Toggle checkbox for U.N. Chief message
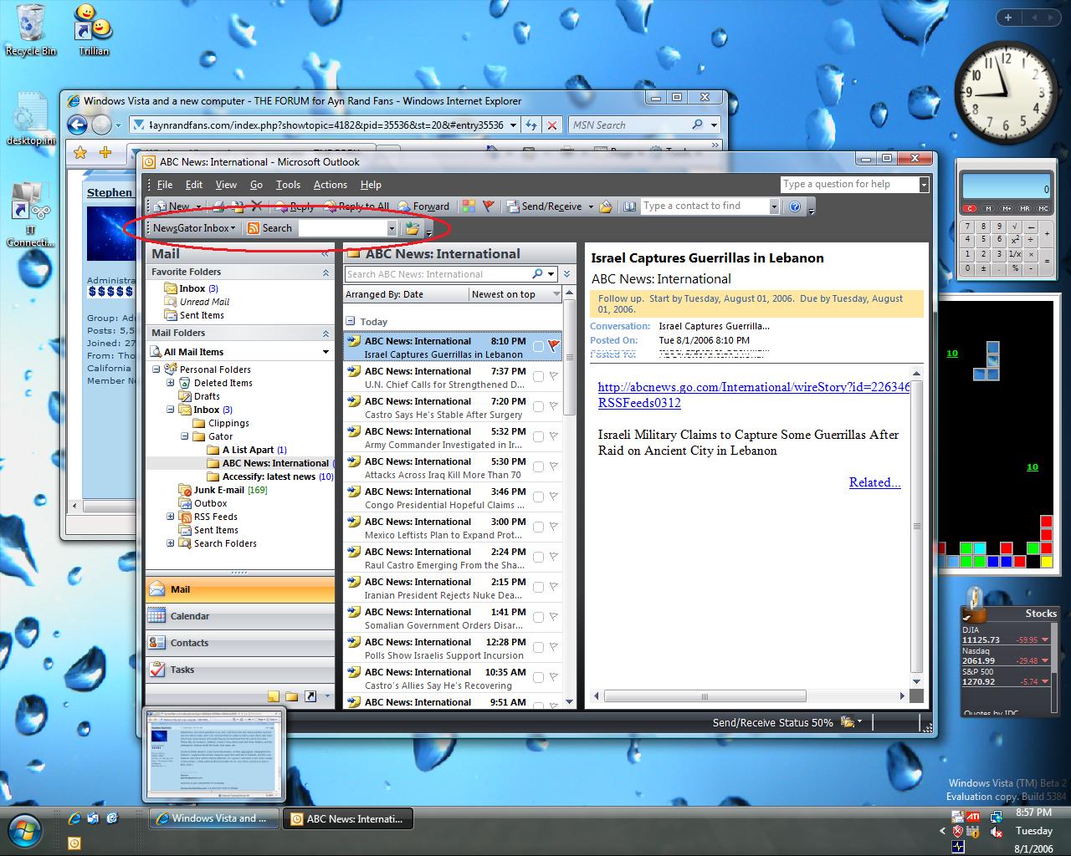 point(538,377)
